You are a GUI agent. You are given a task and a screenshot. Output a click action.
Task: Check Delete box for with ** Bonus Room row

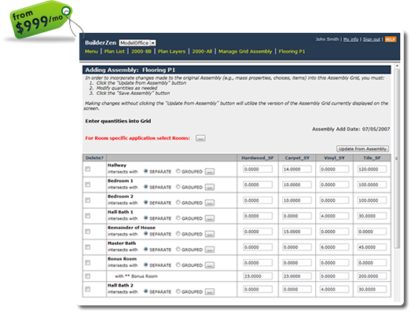click(x=88, y=276)
